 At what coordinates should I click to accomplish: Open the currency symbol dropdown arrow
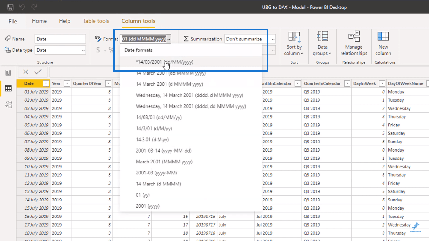coord(105,50)
